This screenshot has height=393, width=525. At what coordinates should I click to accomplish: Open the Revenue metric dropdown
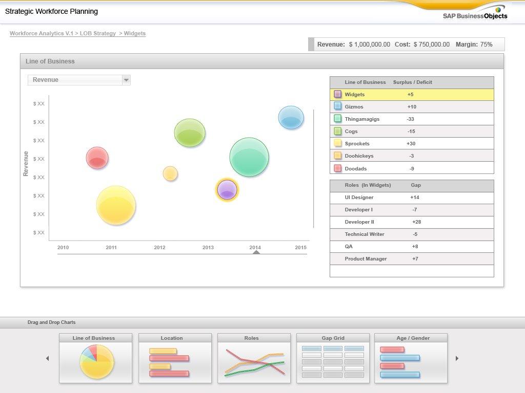point(126,80)
